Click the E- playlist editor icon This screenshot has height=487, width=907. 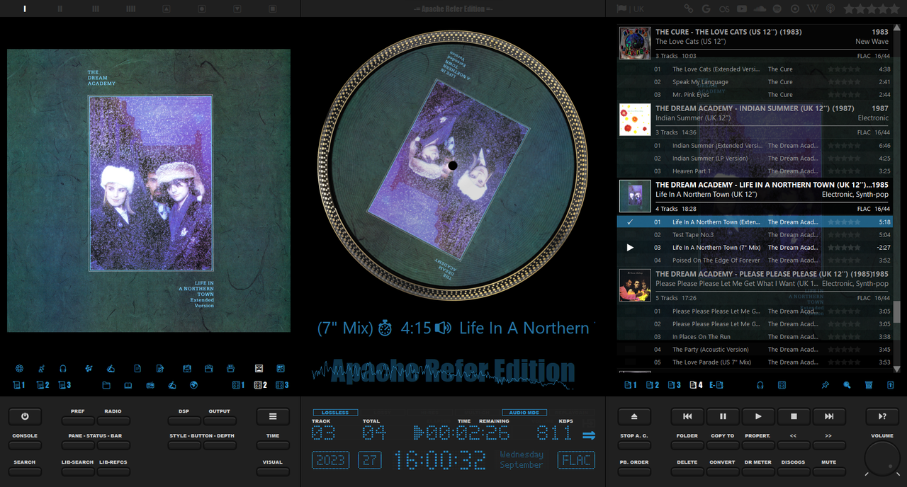[x=716, y=385]
